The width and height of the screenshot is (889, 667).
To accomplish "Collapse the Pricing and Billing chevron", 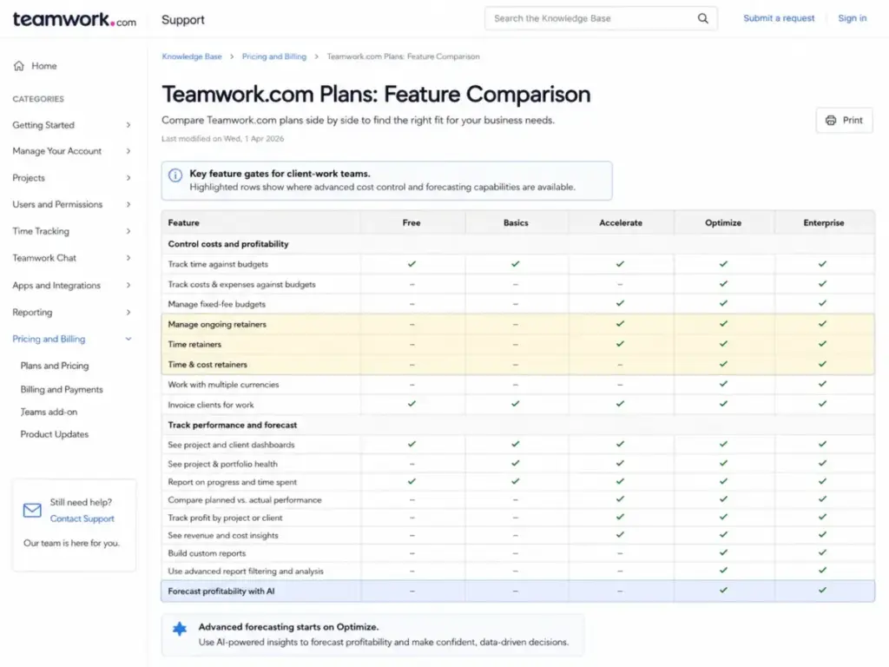I will pyautogui.click(x=128, y=339).
